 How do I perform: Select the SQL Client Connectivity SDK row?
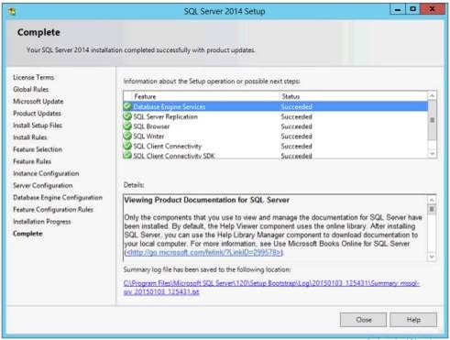275,155
